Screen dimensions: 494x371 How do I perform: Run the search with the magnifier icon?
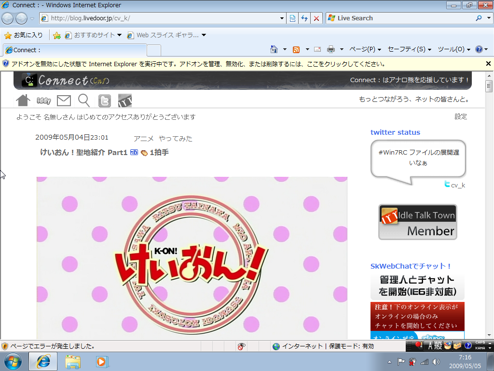point(479,18)
